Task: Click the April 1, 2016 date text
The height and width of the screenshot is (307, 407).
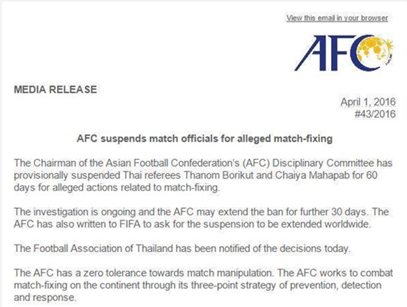Action: click(368, 102)
